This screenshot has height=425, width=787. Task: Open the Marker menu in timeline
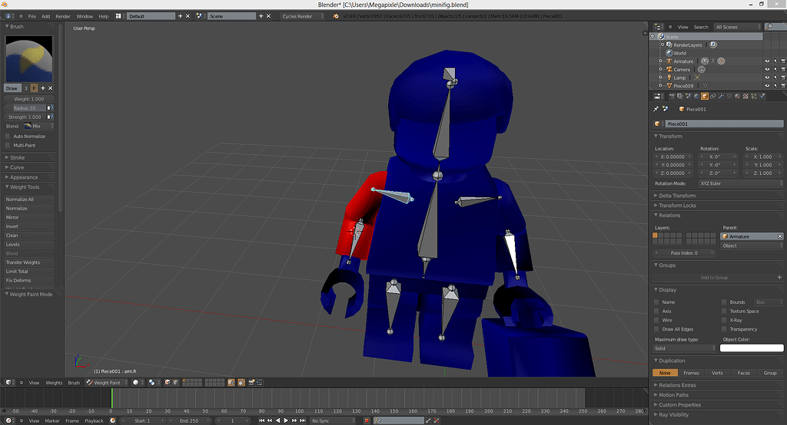pos(52,420)
